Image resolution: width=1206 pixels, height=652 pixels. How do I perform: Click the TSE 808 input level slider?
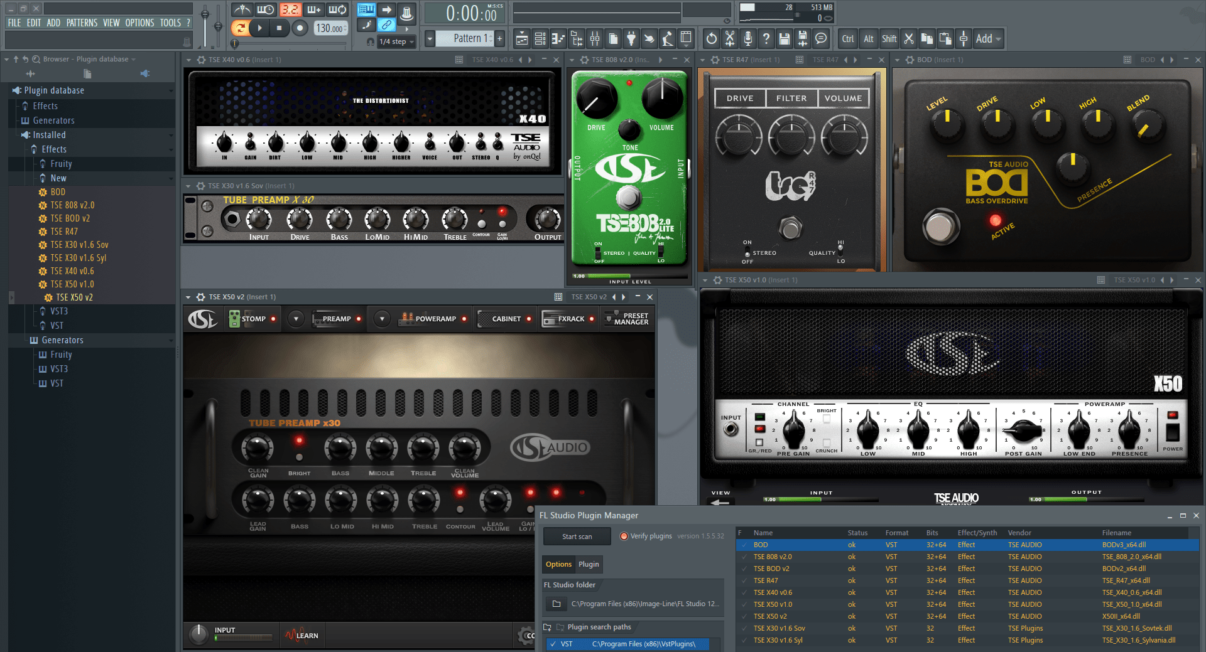(x=629, y=276)
